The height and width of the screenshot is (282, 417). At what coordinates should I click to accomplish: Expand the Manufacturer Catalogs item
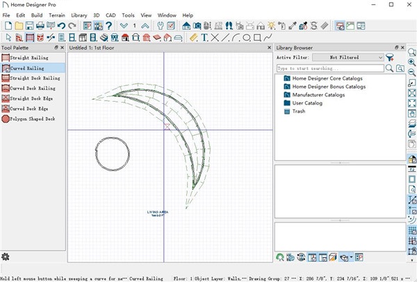click(x=318, y=95)
